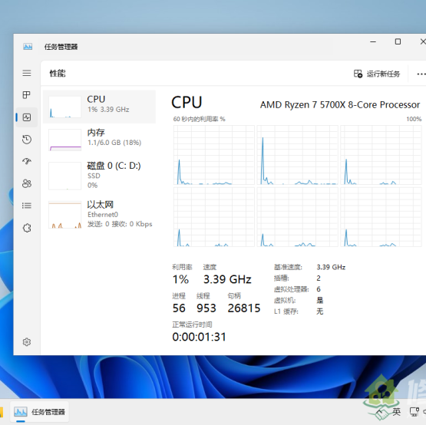426x425 pixels.
Task: Click L1 缓存 label
Action: (286, 311)
